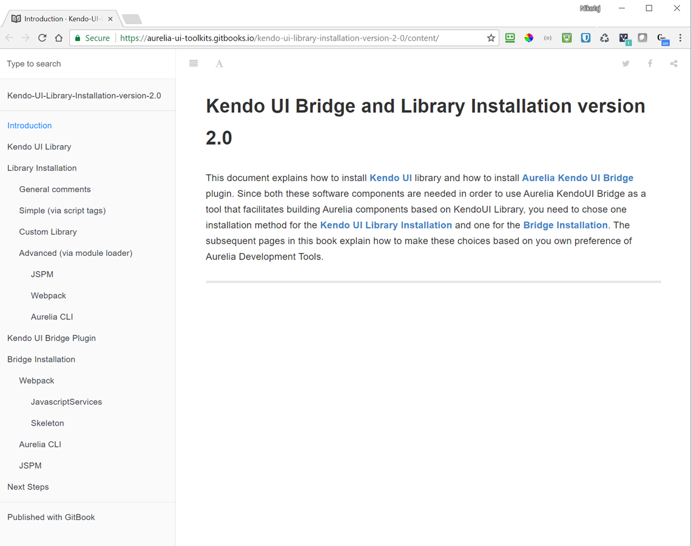This screenshot has width=691, height=546.
Task: Toggle the sidebar with hamburger icon
Action: (x=194, y=64)
